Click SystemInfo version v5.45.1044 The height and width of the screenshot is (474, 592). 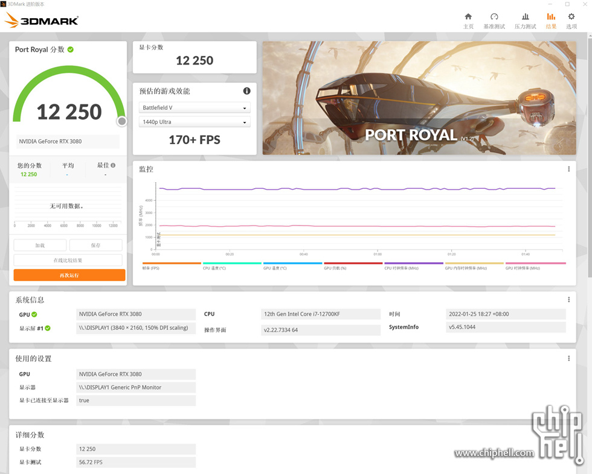[506, 327]
